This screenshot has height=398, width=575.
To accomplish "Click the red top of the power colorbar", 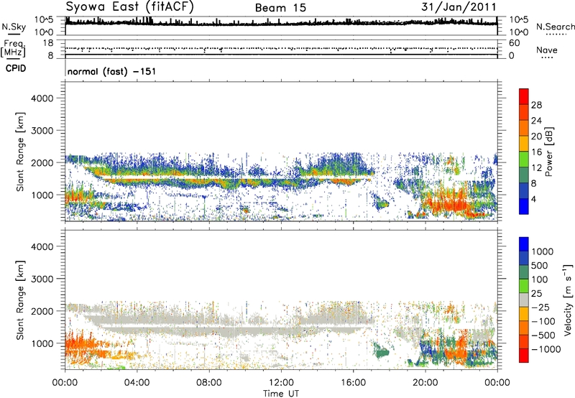I will pyautogui.click(x=524, y=96).
